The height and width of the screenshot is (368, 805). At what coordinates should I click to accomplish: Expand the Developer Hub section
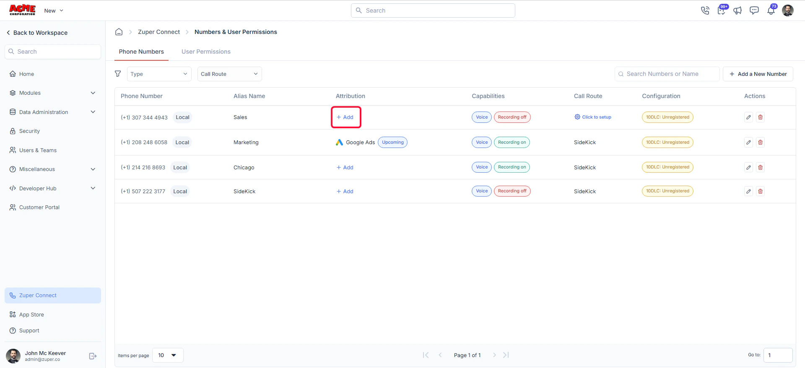coord(53,189)
